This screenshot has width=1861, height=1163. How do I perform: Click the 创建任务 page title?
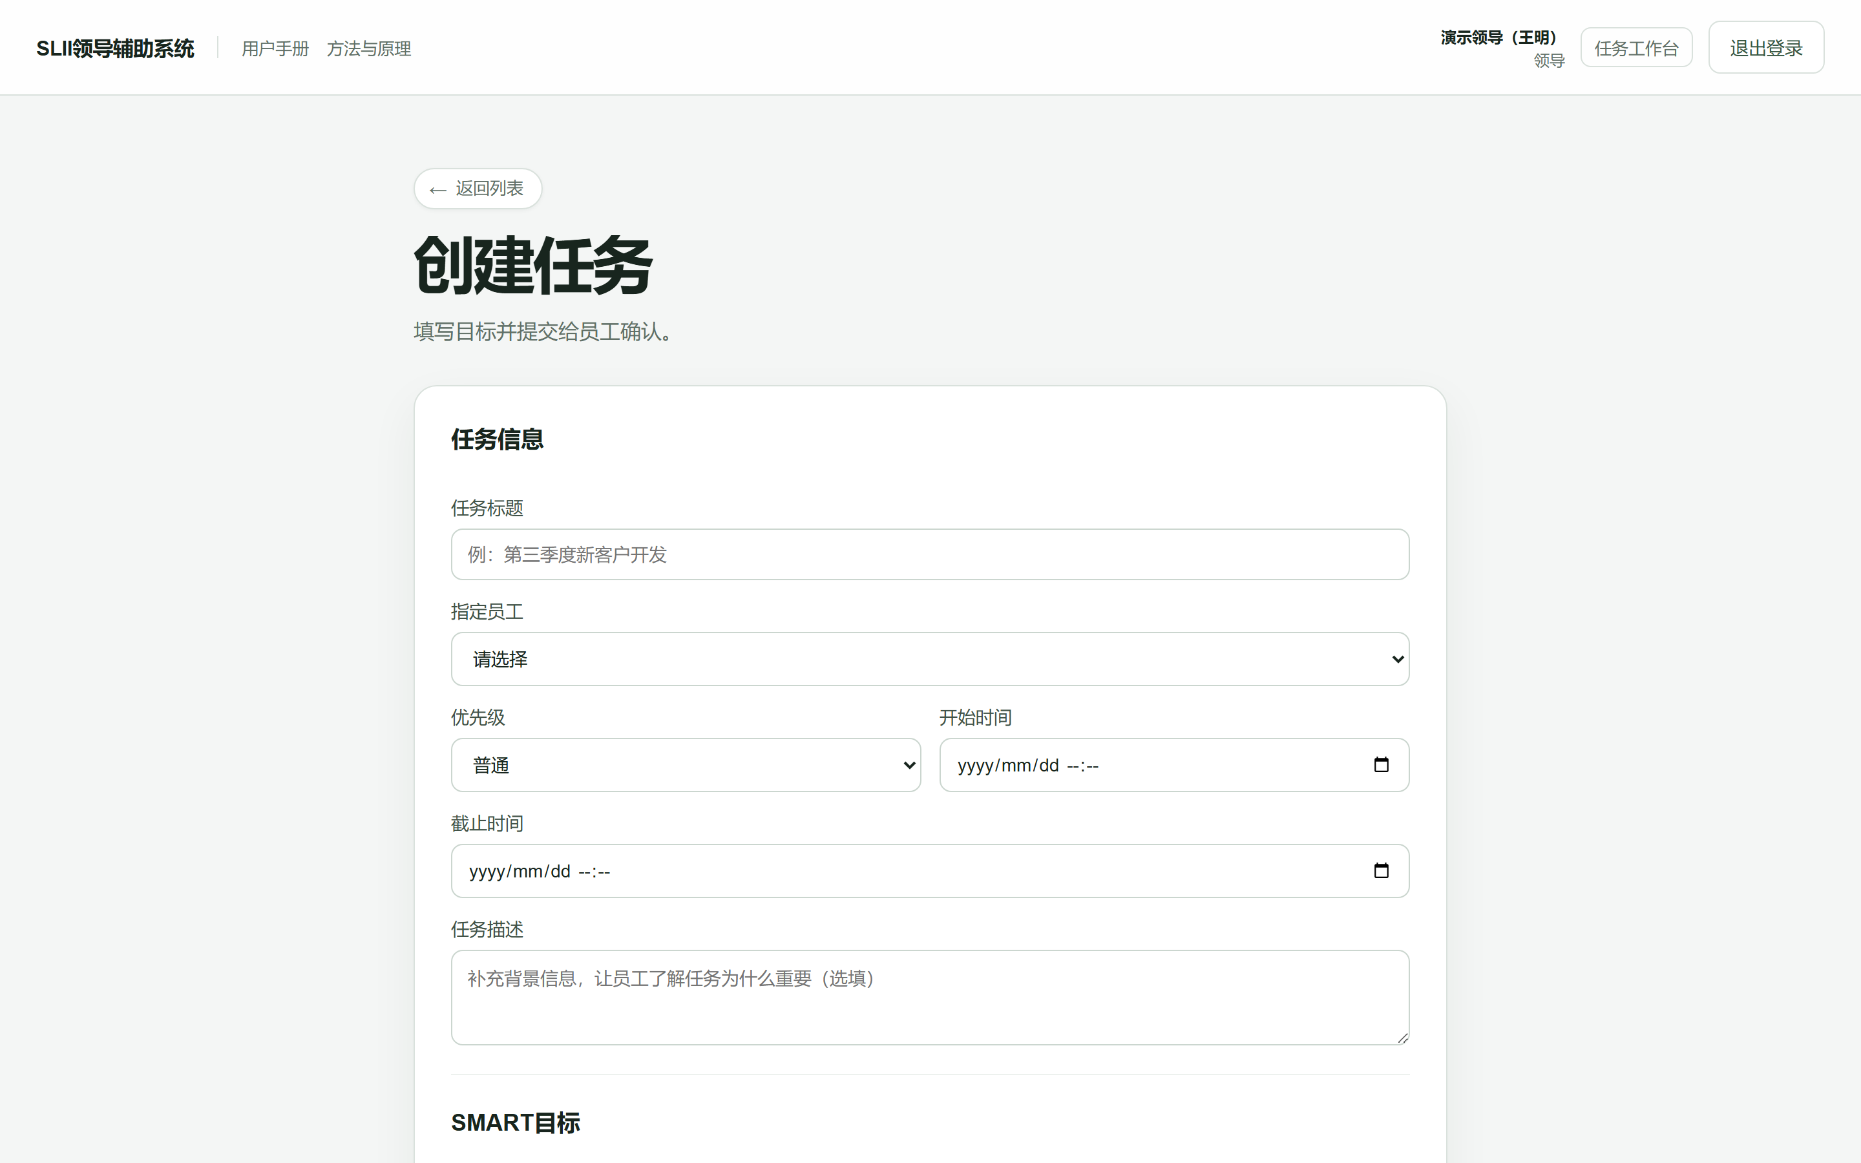pos(533,266)
